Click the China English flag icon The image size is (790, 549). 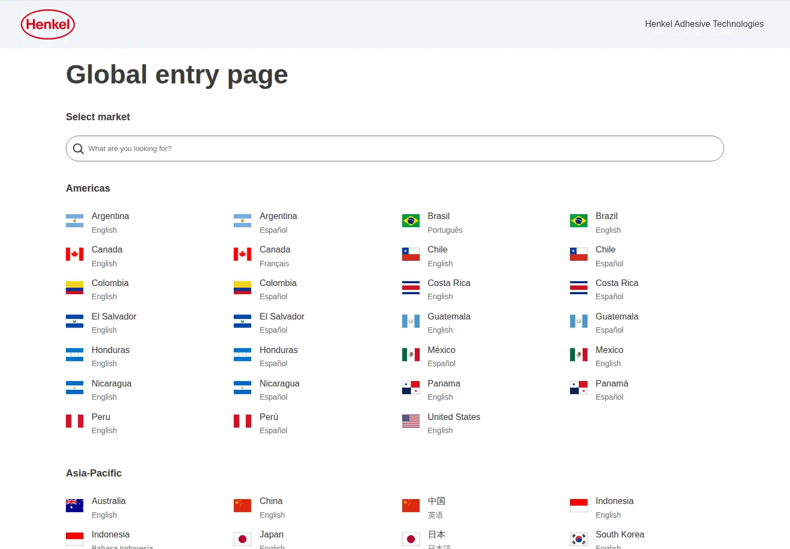click(242, 506)
